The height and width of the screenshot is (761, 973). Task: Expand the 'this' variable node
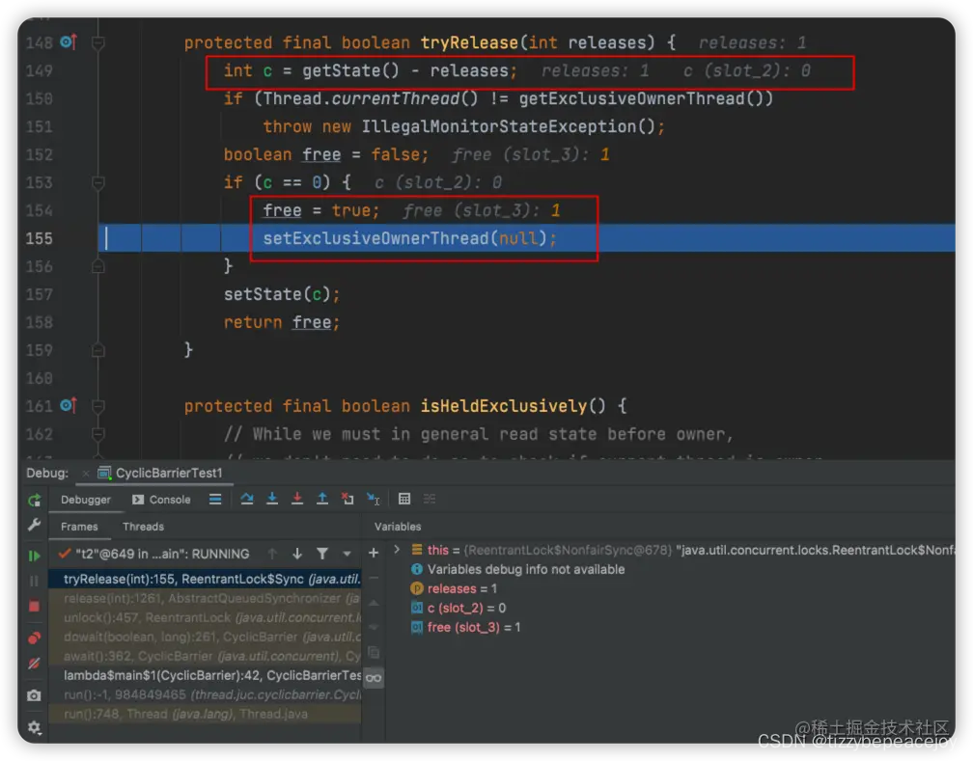click(x=397, y=550)
